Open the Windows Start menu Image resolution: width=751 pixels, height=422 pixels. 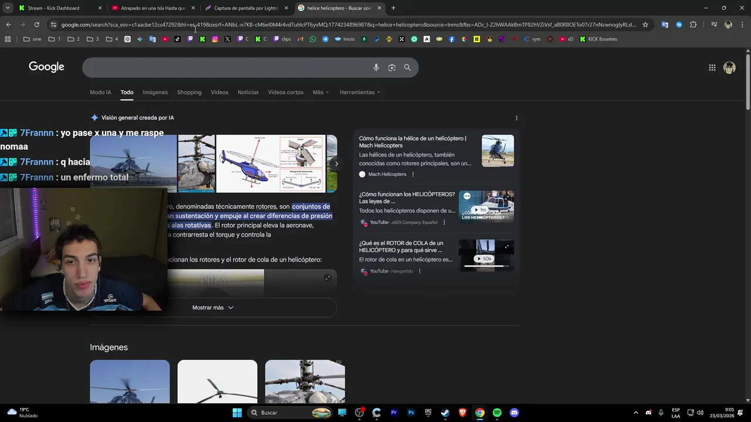pyautogui.click(x=237, y=413)
